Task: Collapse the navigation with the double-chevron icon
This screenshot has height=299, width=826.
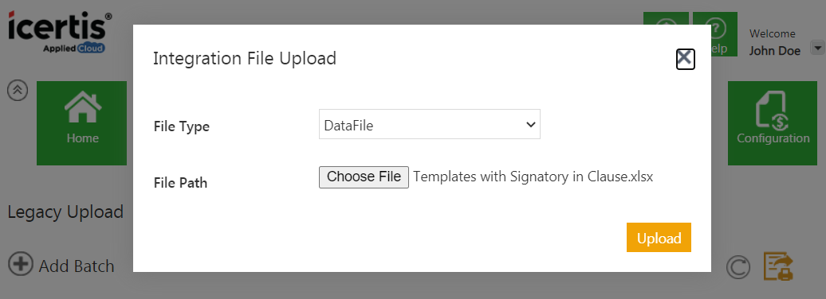Action: click(x=18, y=91)
